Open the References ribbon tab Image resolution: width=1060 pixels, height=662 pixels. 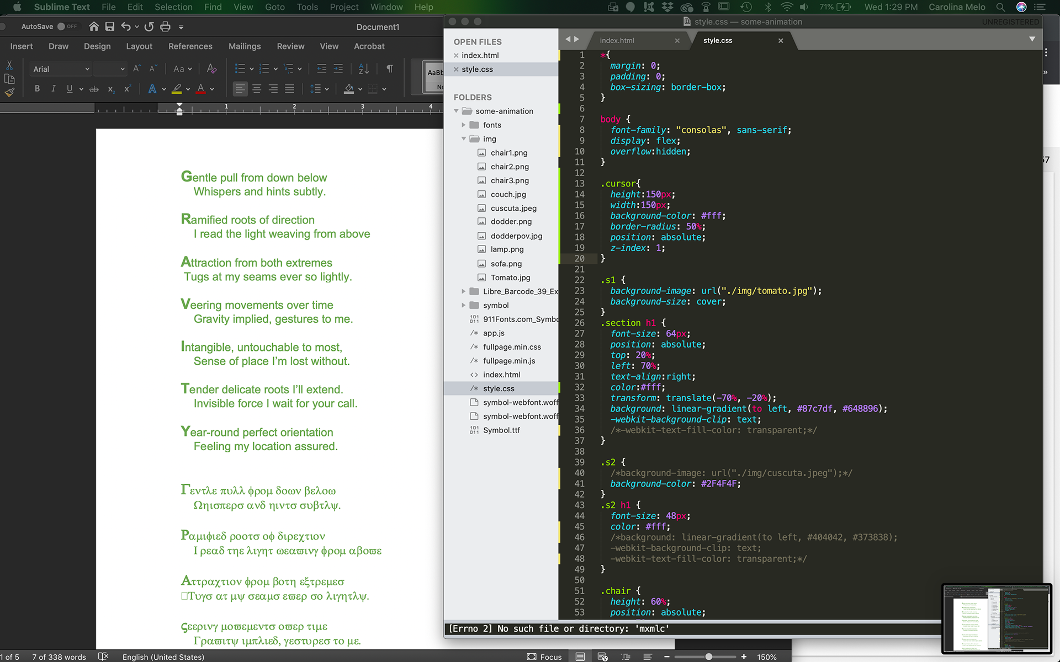pos(190,46)
